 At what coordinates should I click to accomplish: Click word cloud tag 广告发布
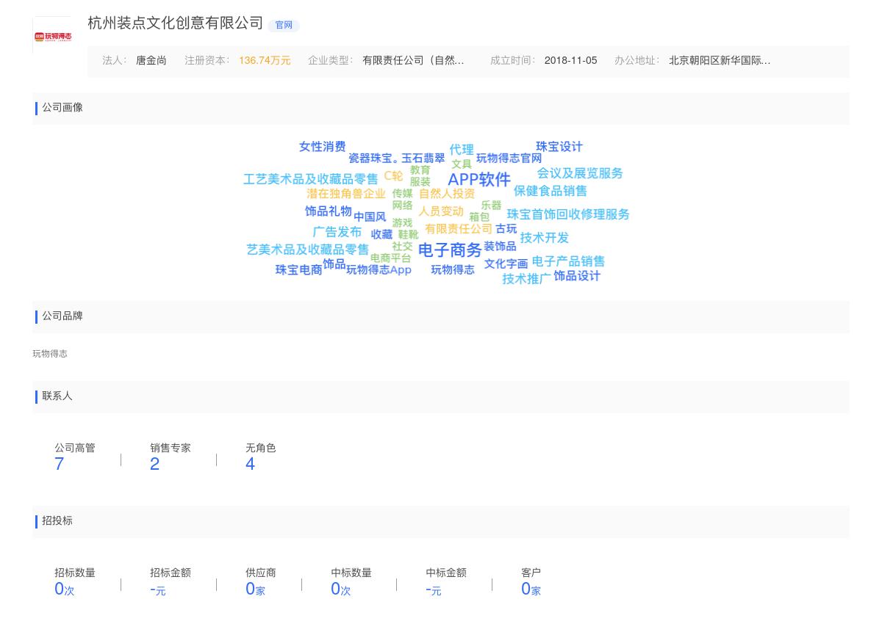click(337, 232)
